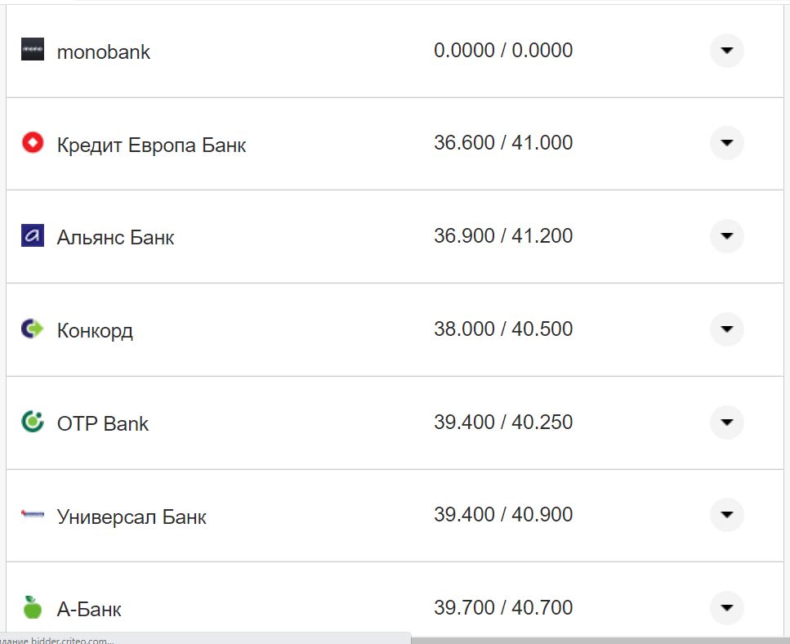Open the OTP Bank dropdown arrow

726,423
